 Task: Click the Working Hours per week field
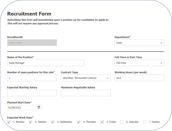click(139, 78)
